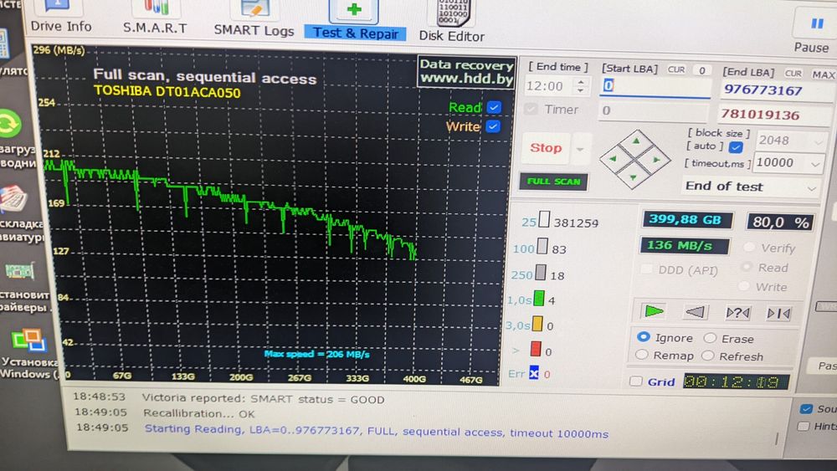This screenshot has height=471, width=837.
Task: Toggle the Read graph checkbox
Action: [x=494, y=107]
